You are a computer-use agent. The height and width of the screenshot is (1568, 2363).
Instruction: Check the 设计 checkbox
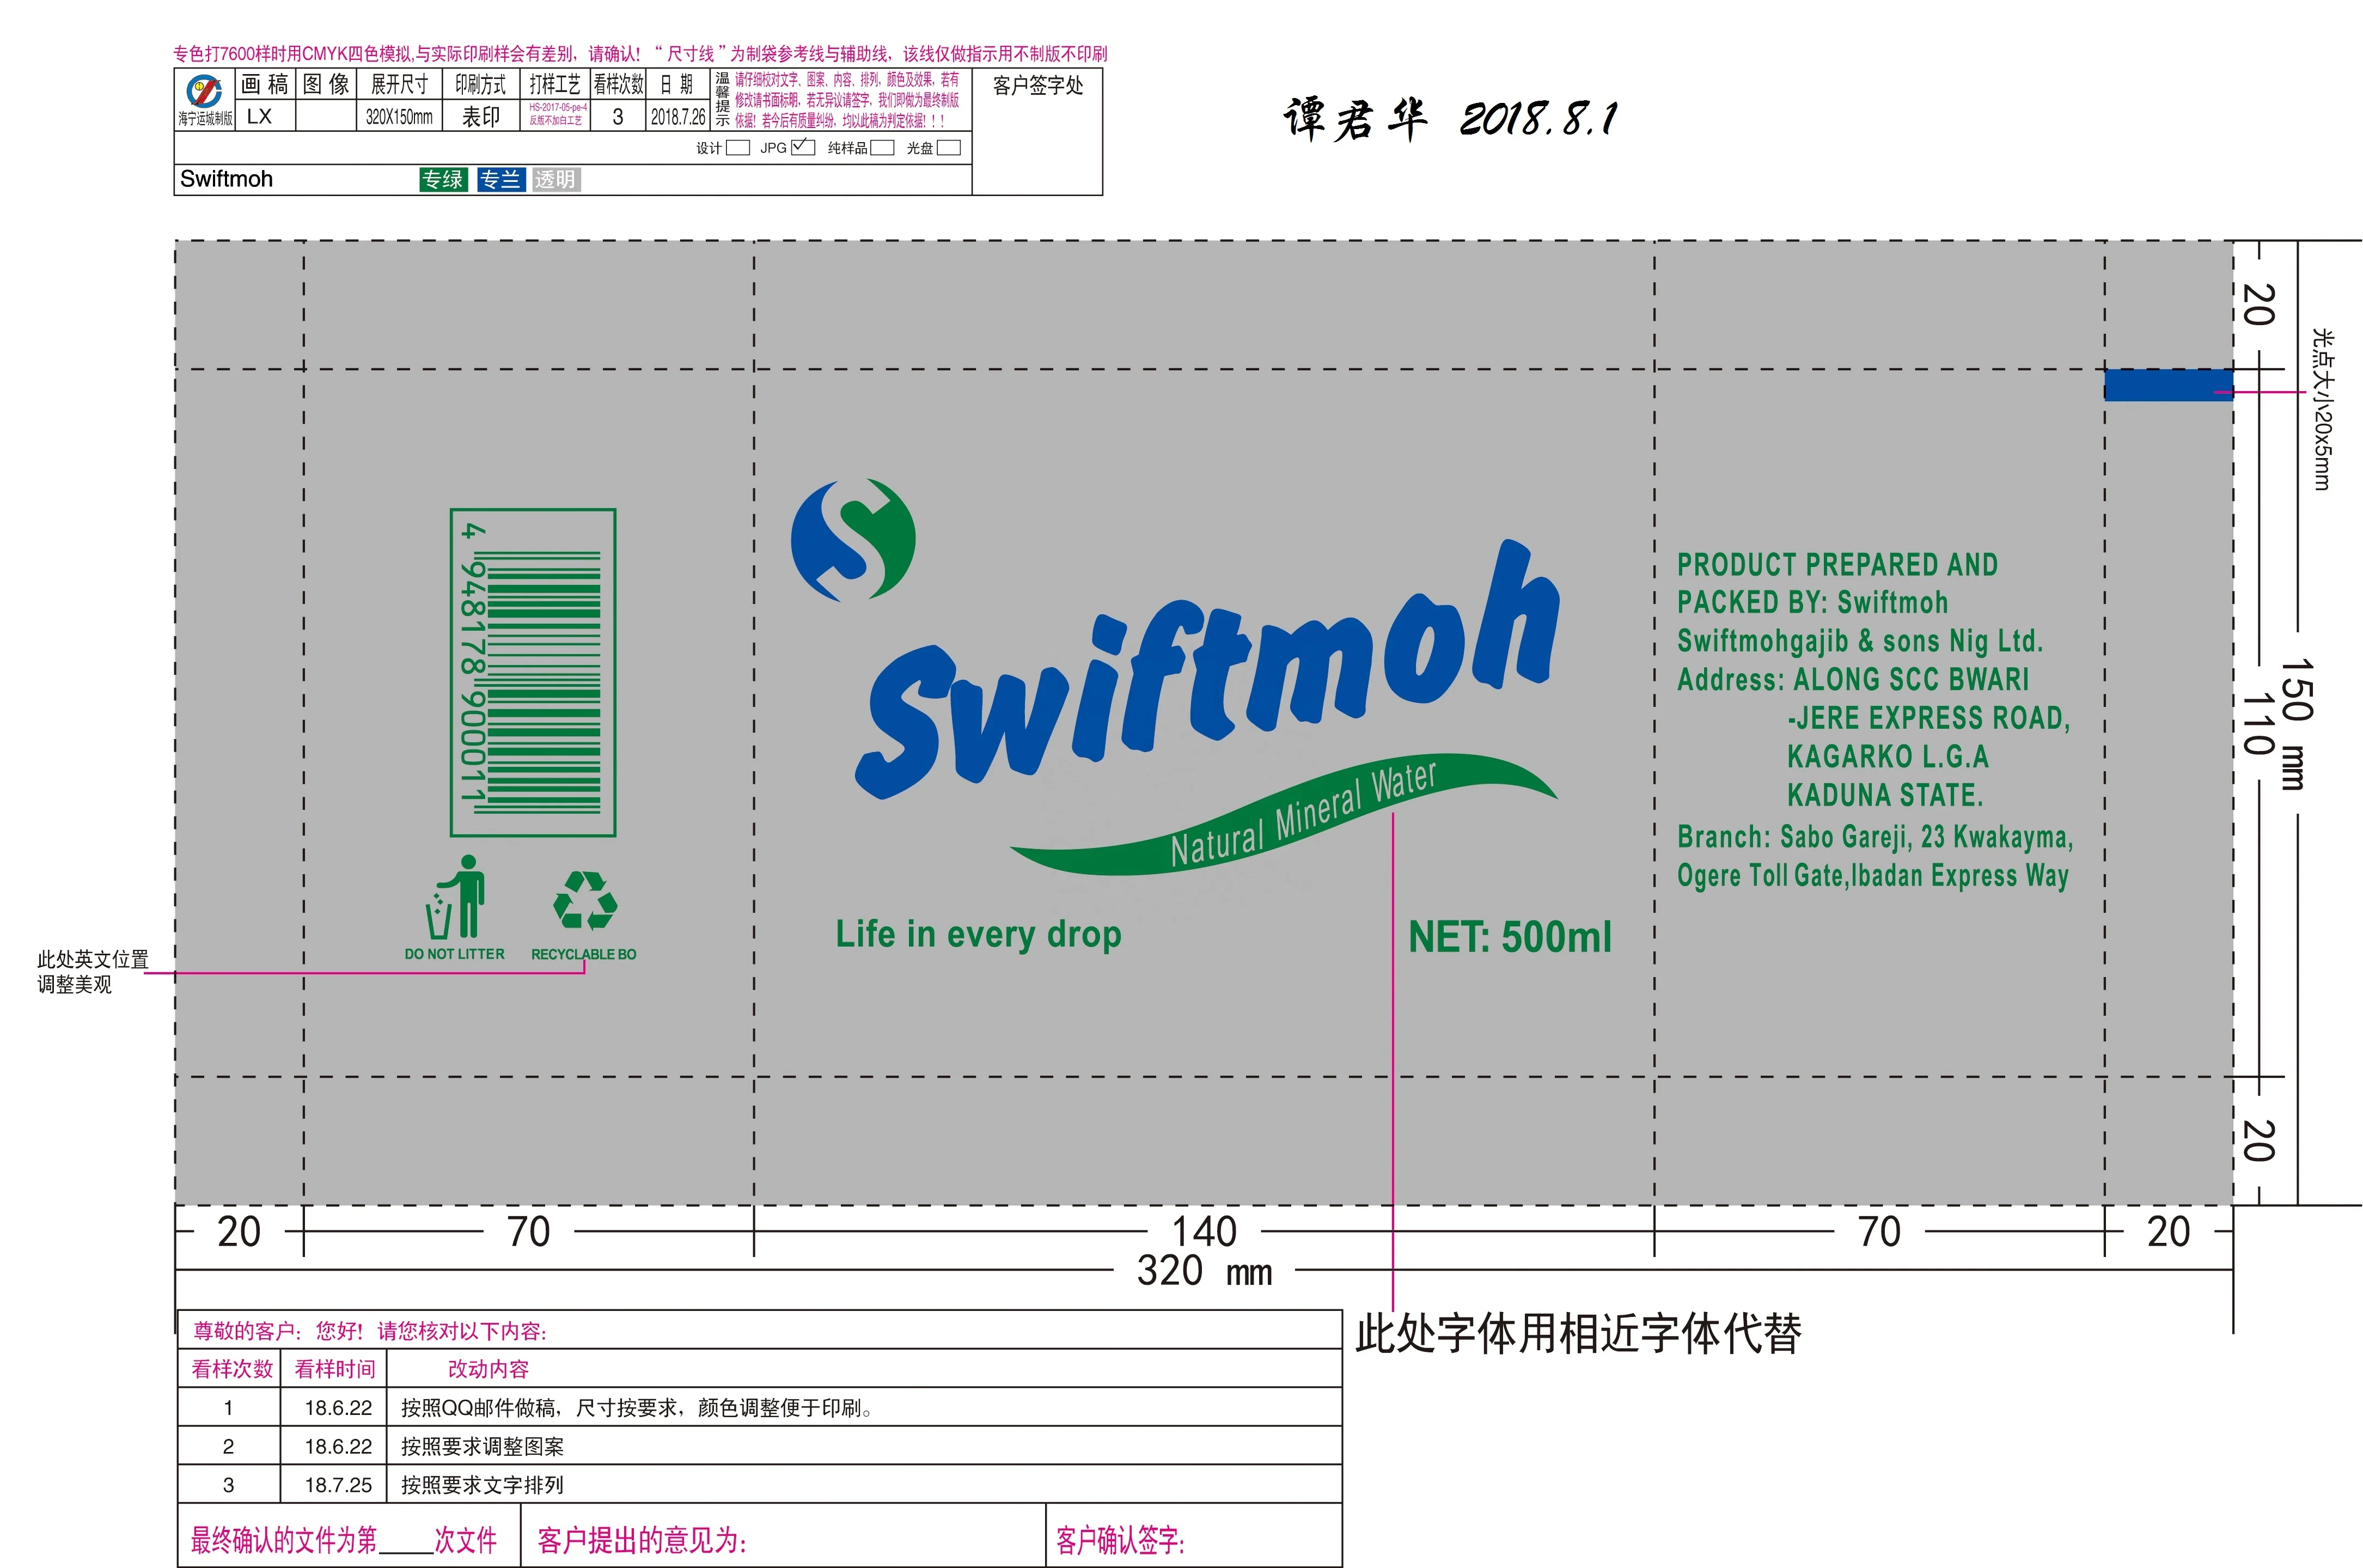coord(738,148)
